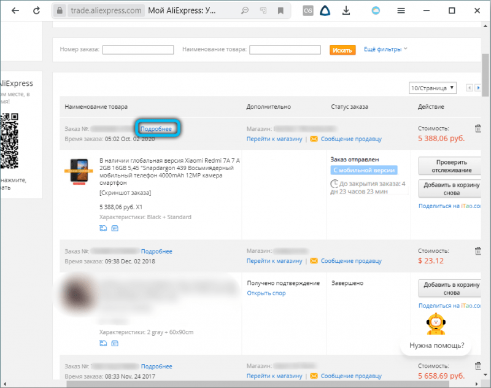Click first small icon under 2 gray + 60x90cm

pos(103,343)
